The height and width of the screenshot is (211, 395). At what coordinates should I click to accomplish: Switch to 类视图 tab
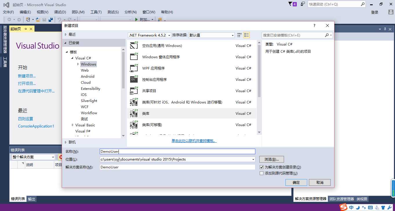362,199
